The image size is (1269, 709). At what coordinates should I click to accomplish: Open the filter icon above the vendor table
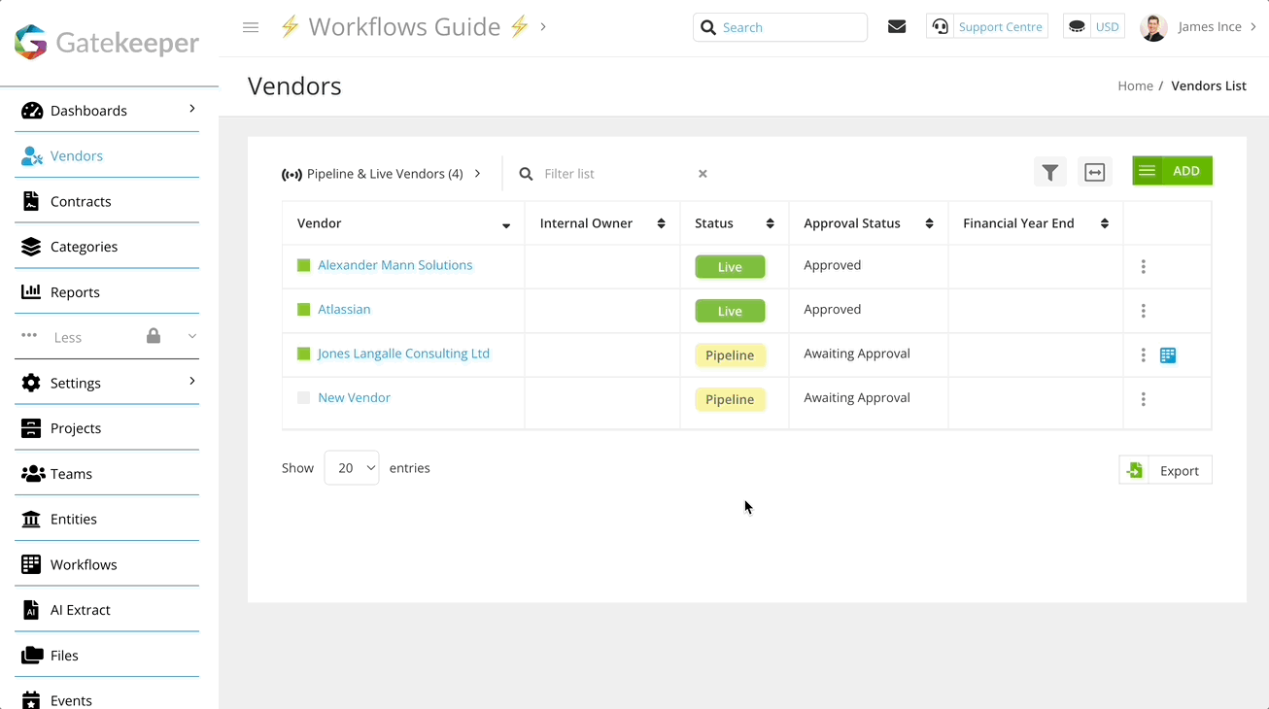[1049, 171]
